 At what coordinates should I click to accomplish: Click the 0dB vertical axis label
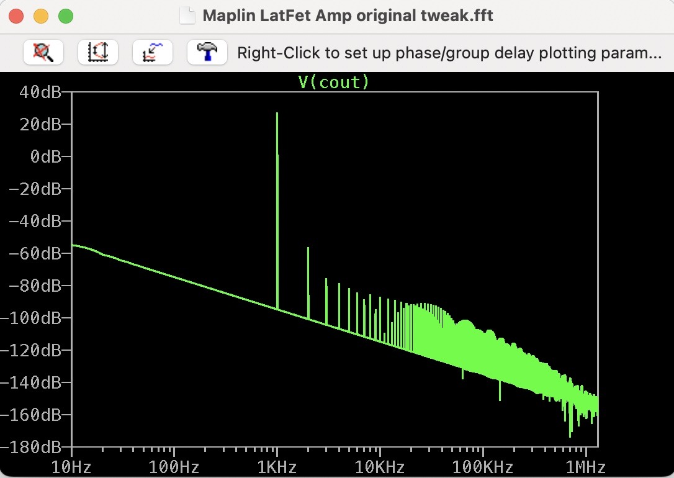point(45,156)
